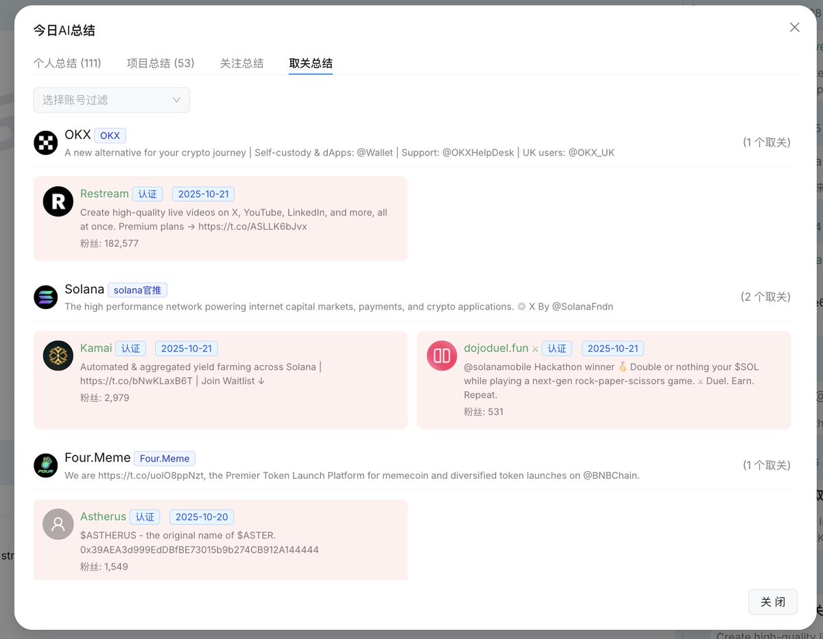Image resolution: width=823 pixels, height=639 pixels.
Task: Click the dojoduel.fun bio about rock-paper-scissors
Action: [x=611, y=381]
